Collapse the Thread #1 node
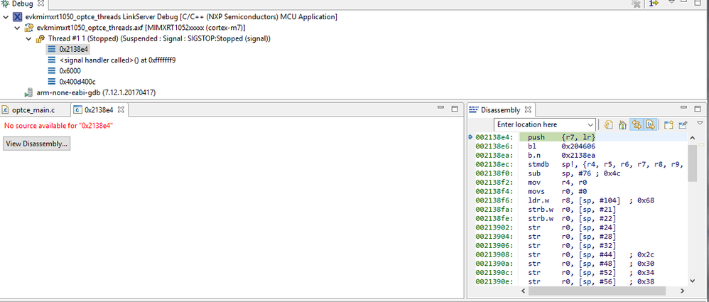This screenshot has width=709, height=302. coord(28,39)
